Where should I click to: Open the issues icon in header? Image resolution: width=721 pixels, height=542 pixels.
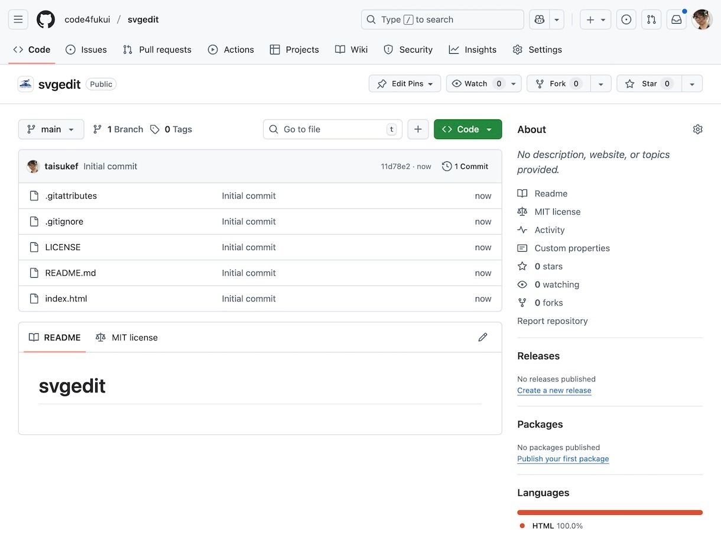(x=626, y=20)
